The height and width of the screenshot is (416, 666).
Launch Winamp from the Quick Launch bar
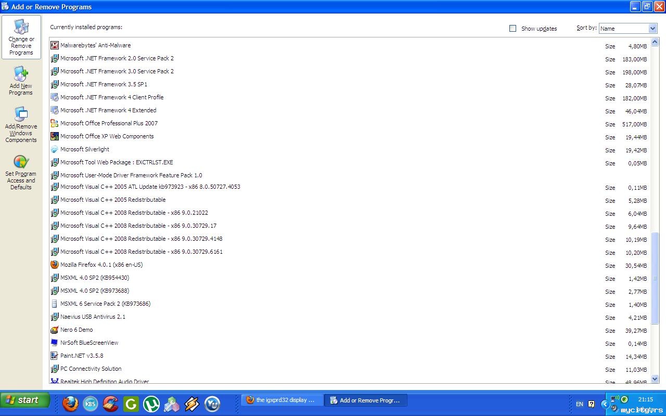(191, 404)
